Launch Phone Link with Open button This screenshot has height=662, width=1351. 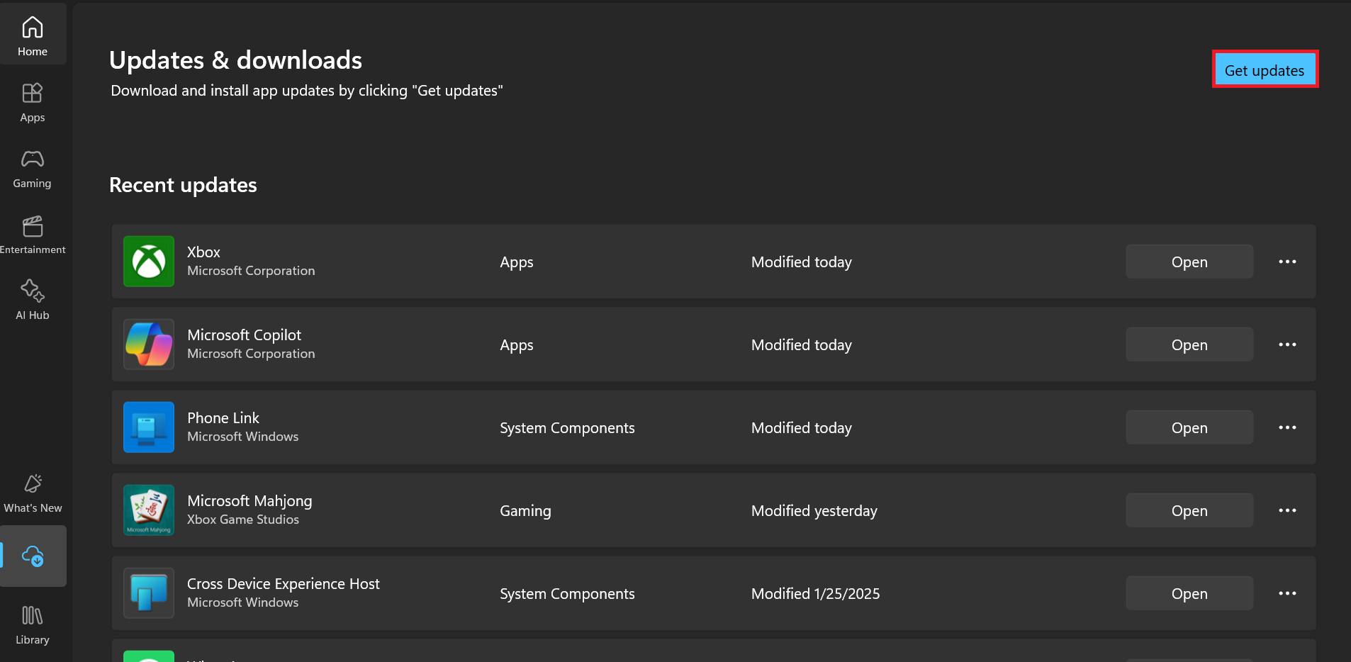coord(1189,428)
